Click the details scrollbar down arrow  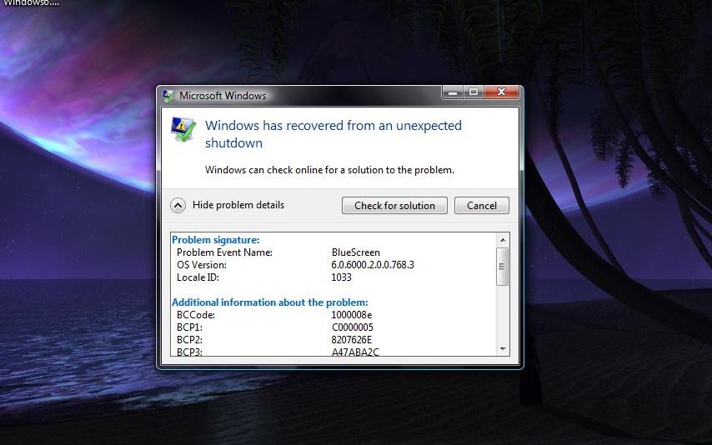pyautogui.click(x=502, y=348)
